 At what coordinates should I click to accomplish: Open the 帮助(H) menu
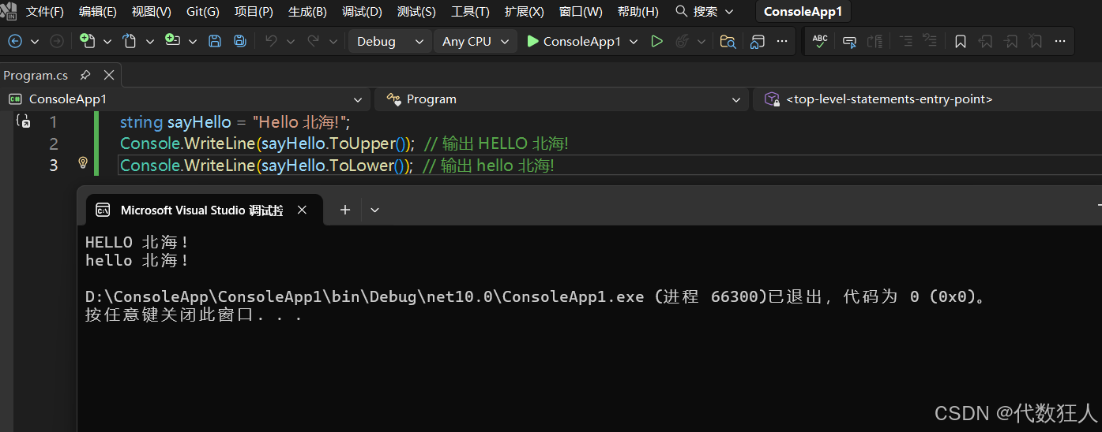(x=638, y=12)
